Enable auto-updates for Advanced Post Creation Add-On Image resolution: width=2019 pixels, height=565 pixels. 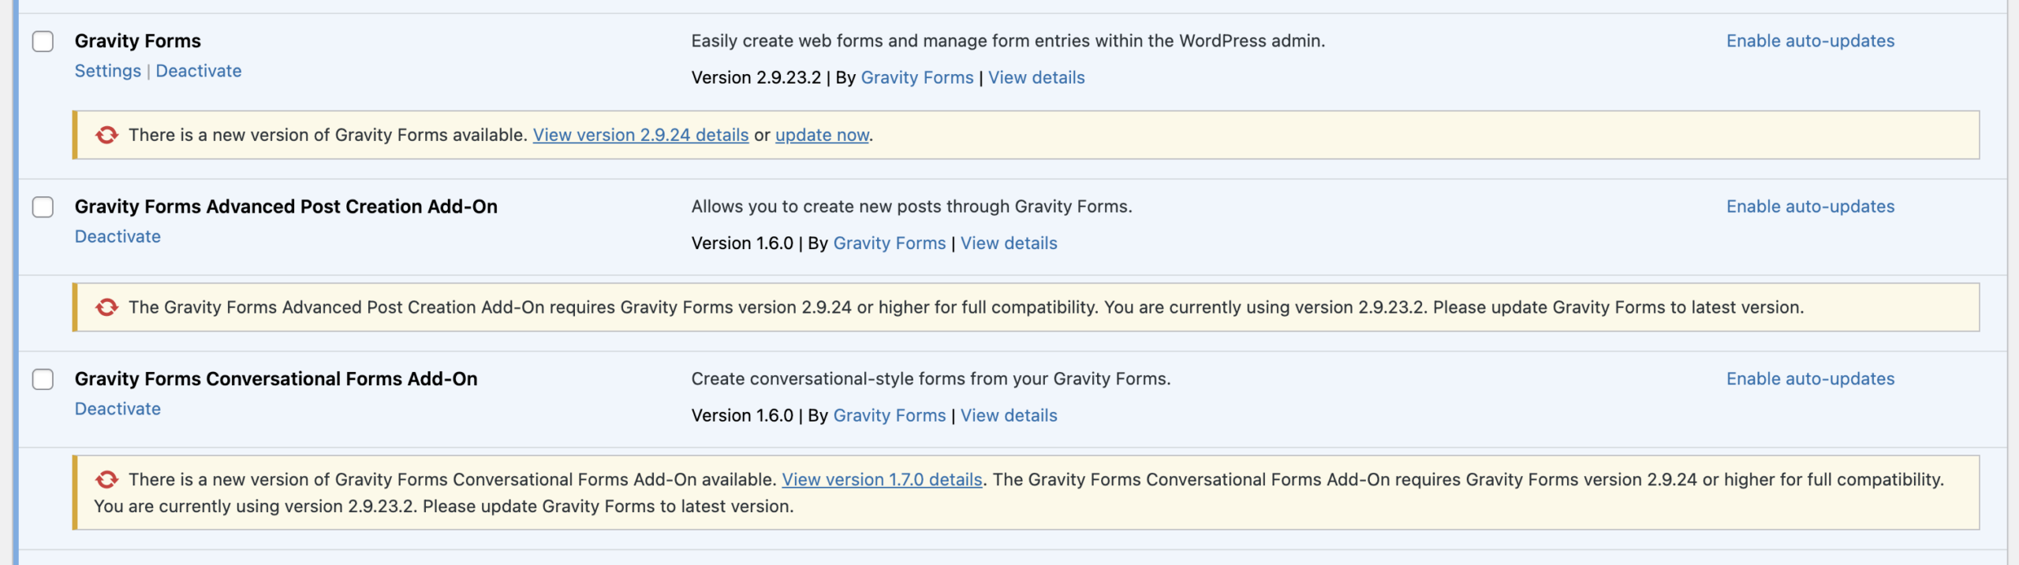[1810, 206]
